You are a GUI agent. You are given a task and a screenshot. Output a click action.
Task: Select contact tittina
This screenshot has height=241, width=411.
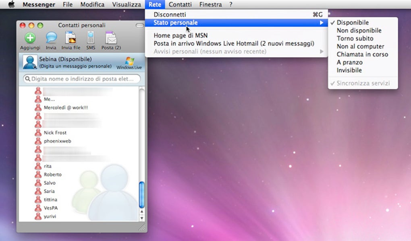tap(50, 200)
